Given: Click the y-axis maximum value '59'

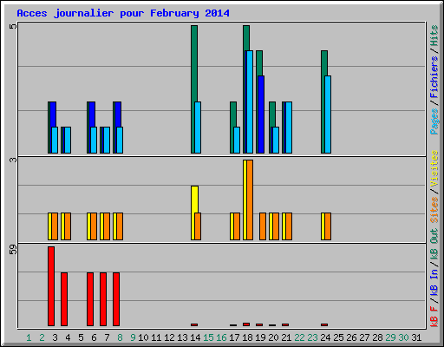Looking at the screenshot, I should tap(13, 249).
